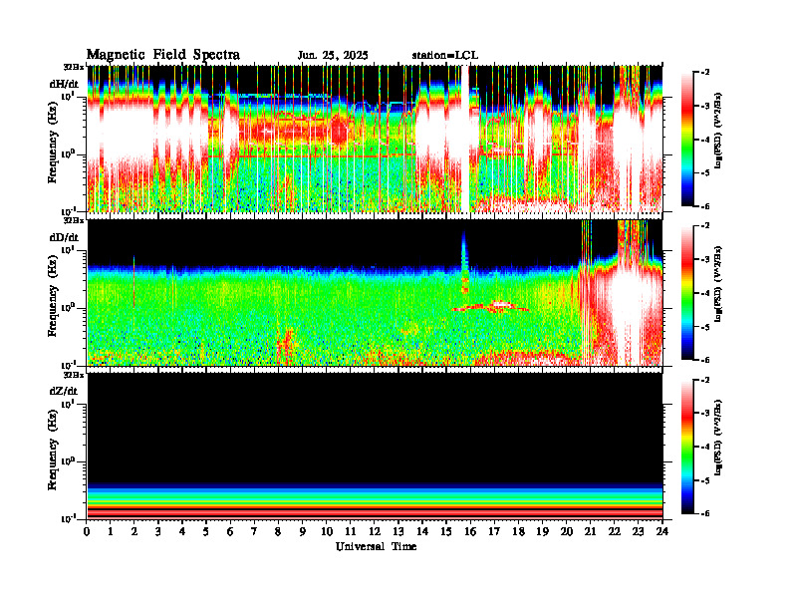Click hour tick label "9" on time axis

point(303,531)
